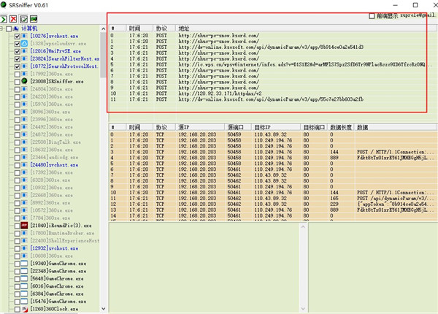
Task: Enable the 前端显示 checkbox
Action: tap(373, 15)
